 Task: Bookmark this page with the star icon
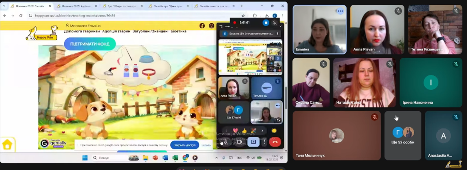[x=243, y=16]
